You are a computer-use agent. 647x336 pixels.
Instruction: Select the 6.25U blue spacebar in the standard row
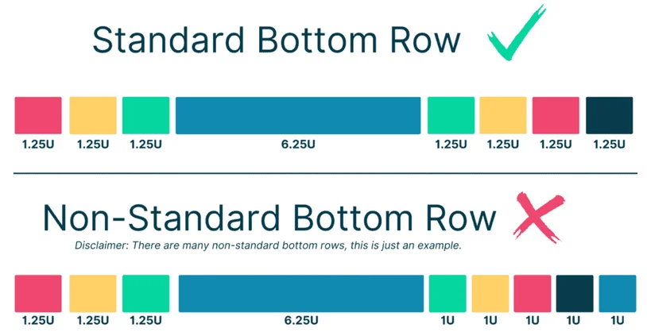point(297,115)
